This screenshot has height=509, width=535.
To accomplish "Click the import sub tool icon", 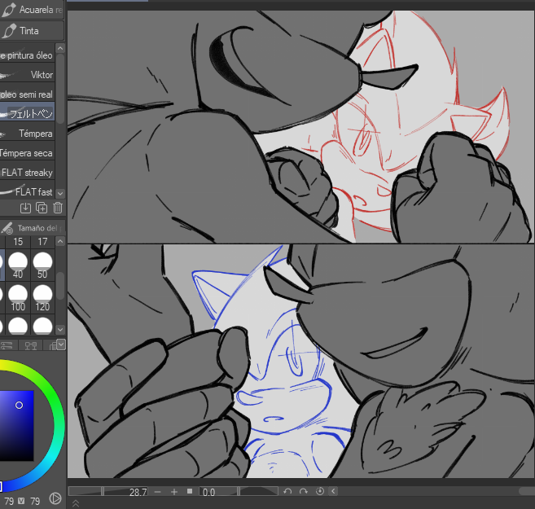I will pyautogui.click(x=25, y=208).
